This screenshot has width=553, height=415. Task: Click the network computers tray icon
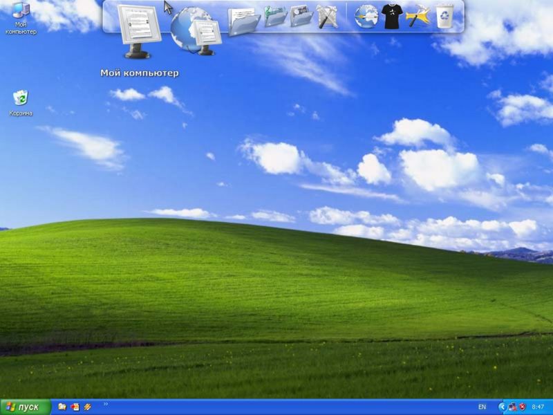512,407
